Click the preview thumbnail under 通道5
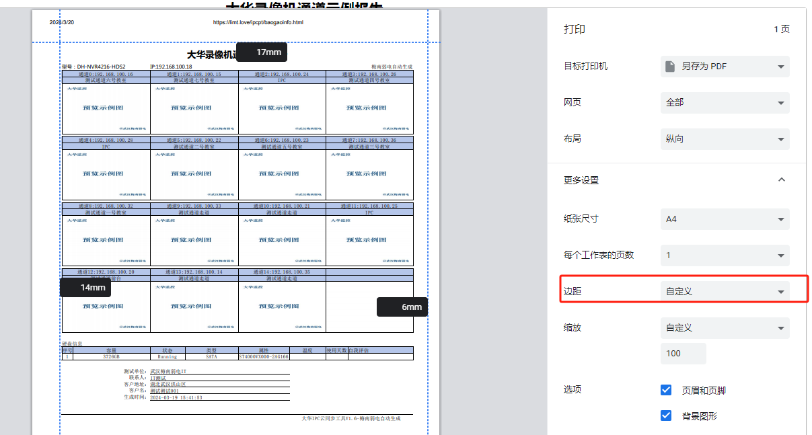The width and height of the screenshot is (812, 435). pyautogui.click(x=194, y=174)
